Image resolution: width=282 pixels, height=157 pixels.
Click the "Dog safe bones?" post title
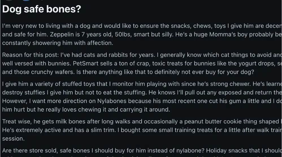click(x=42, y=9)
